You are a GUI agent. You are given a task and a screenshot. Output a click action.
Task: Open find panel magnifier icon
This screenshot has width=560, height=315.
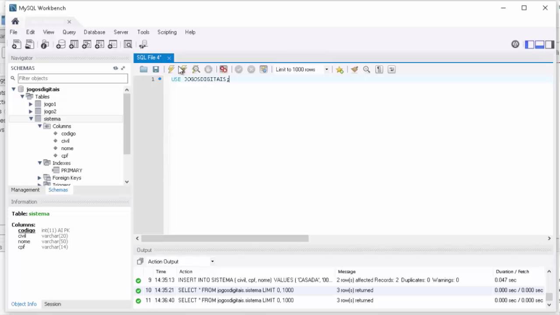tap(367, 69)
